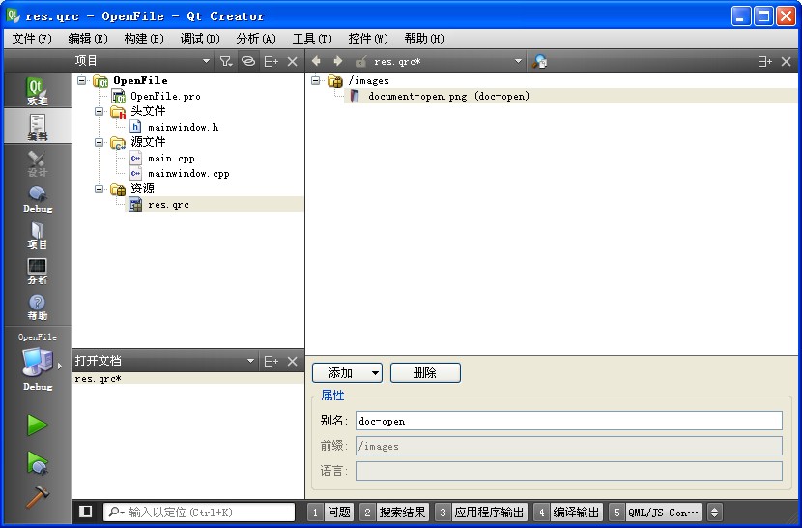Image resolution: width=802 pixels, height=528 pixels.
Task: Click the alias (别名) field containing doc-open
Action: pyautogui.click(x=569, y=421)
